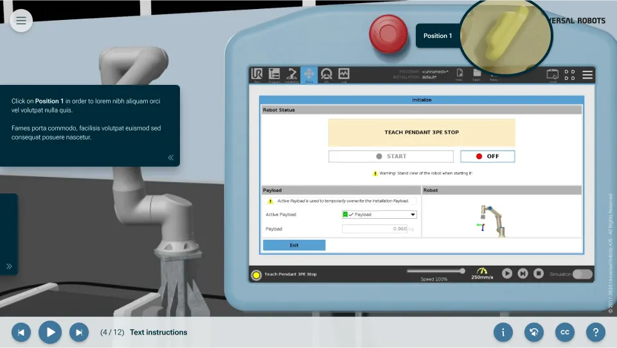Open the course menu at top left
Screen dimensions: 617x348
click(21, 21)
